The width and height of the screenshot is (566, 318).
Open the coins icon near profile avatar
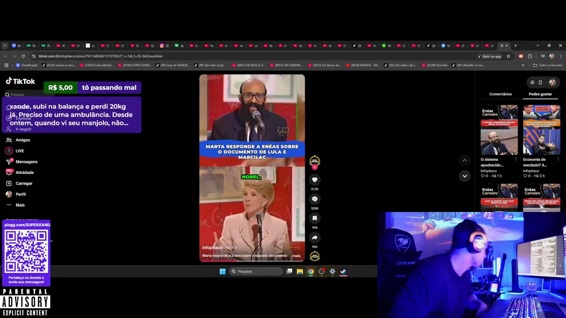coord(532,82)
